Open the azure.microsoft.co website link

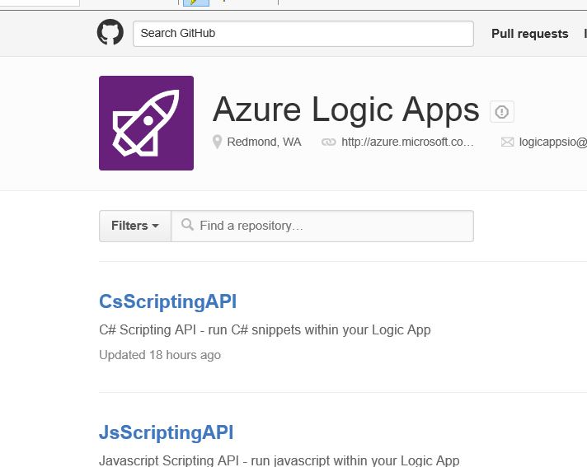(x=407, y=142)
